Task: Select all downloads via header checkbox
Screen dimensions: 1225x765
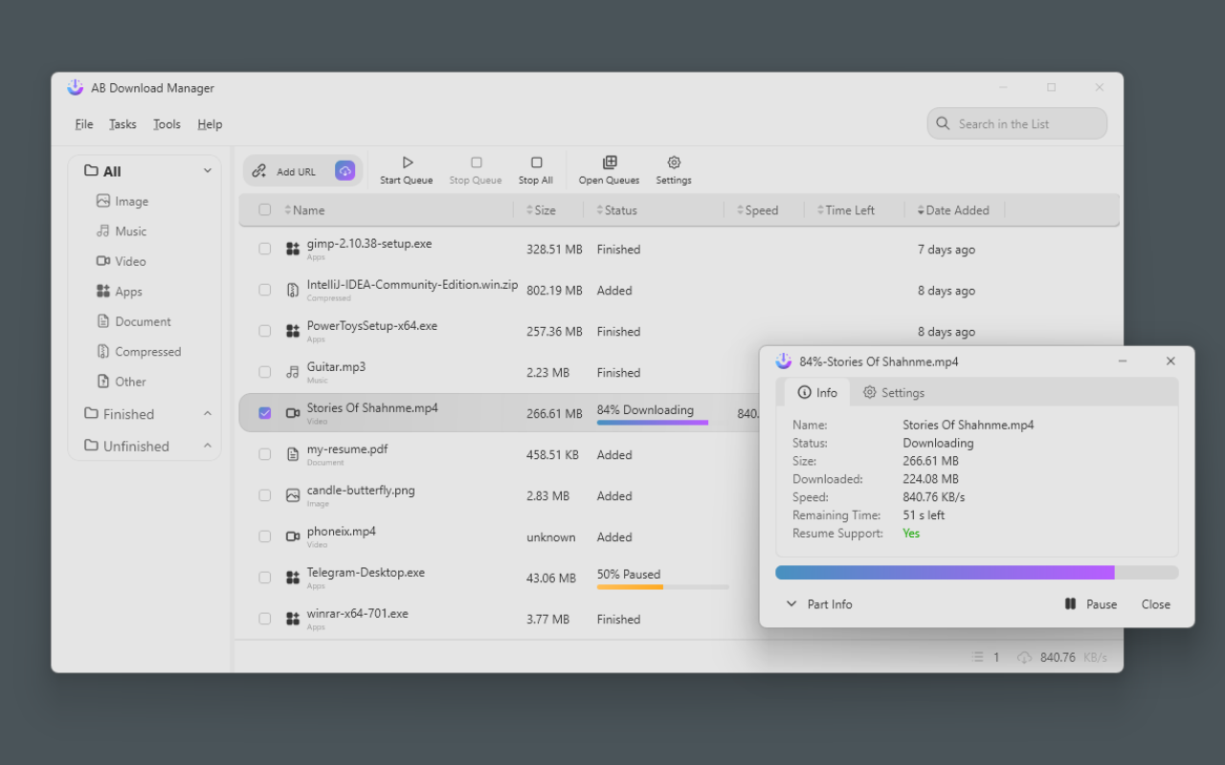Action: [264, 209]
